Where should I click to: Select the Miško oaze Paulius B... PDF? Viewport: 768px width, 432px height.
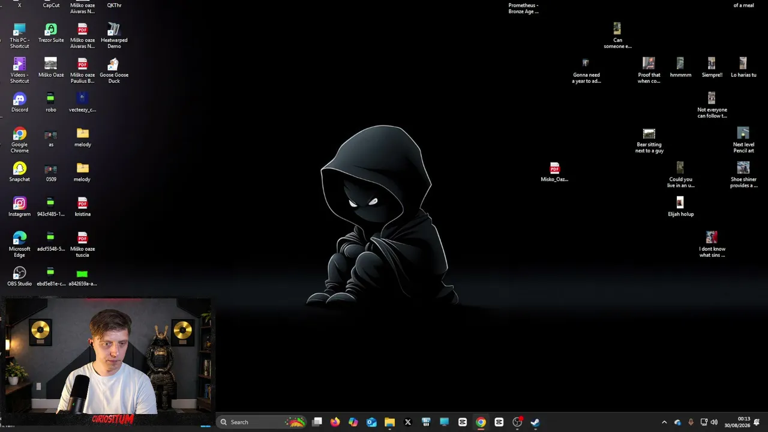point(82,71)
